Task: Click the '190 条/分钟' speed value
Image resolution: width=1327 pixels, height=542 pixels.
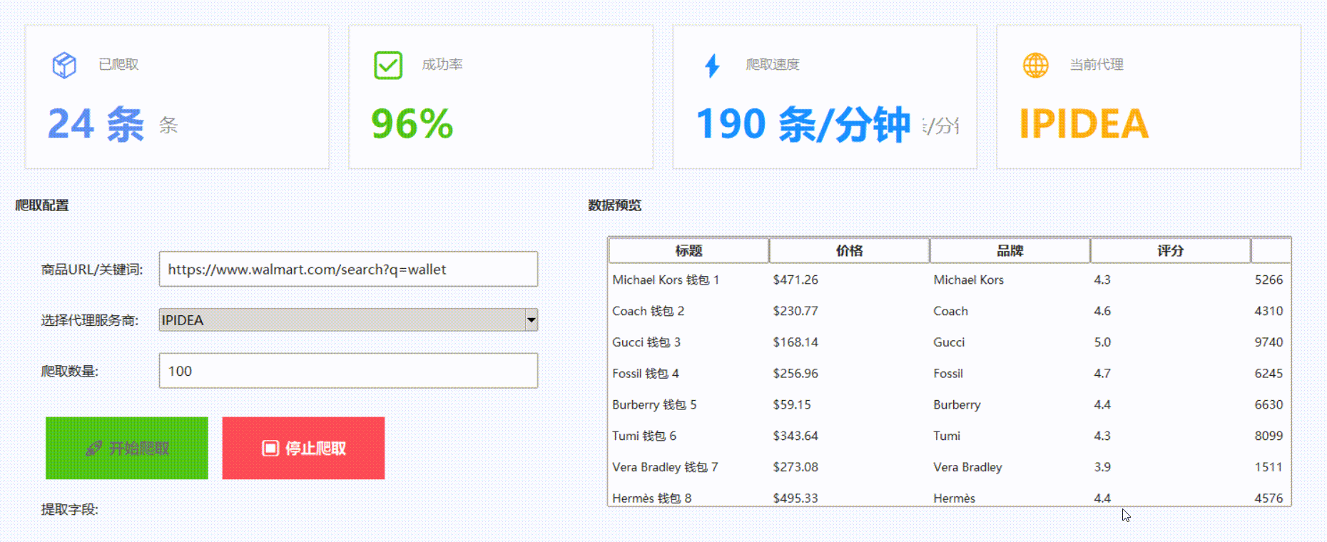Action: coord(803,124)
